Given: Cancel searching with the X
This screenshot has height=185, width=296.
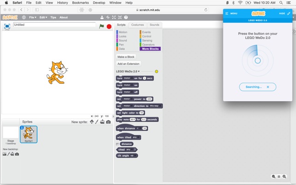Looking at the screenshot, I should [268, 87].
